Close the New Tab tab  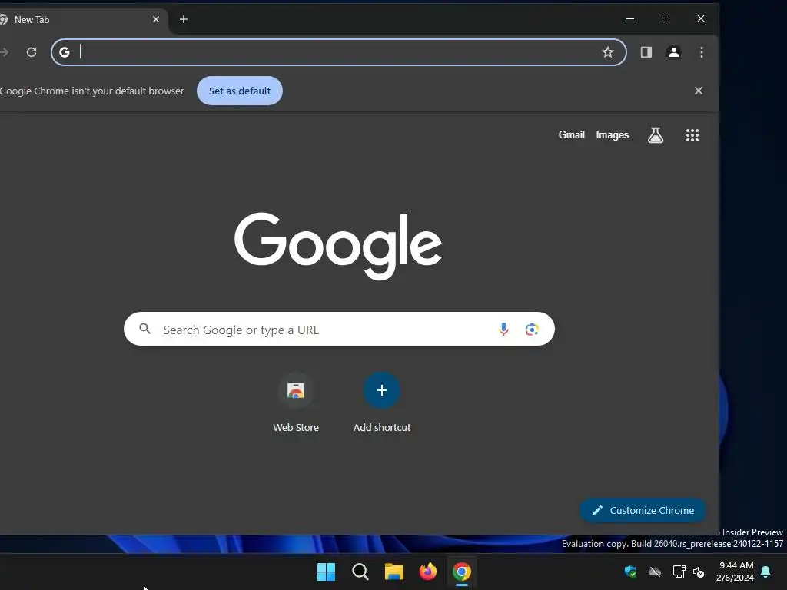[155, 19]
